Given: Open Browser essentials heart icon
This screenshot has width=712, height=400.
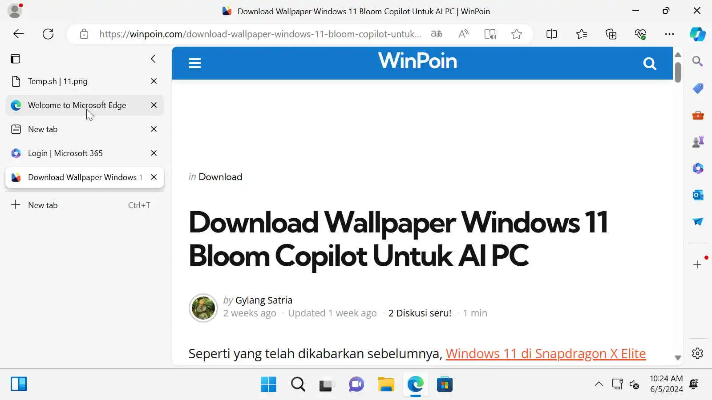Looking at the screenshot, I should click(640, 34).
